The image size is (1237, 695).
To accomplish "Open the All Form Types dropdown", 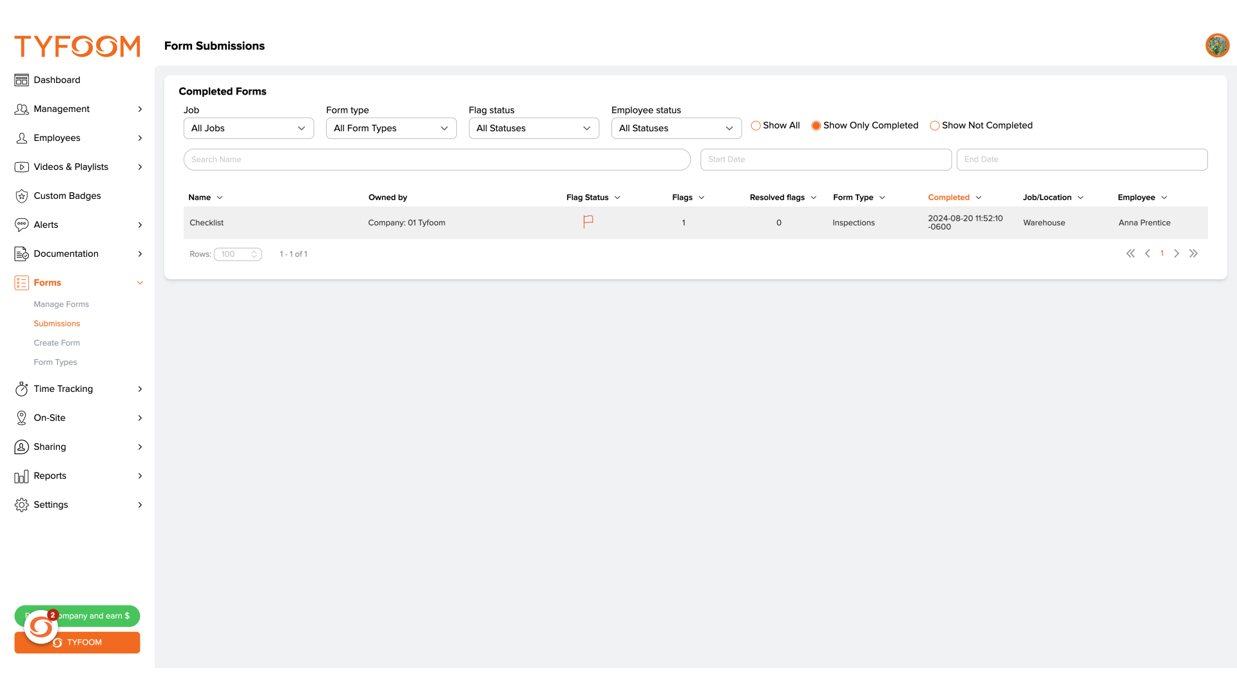I will click(x=391, y=128).
